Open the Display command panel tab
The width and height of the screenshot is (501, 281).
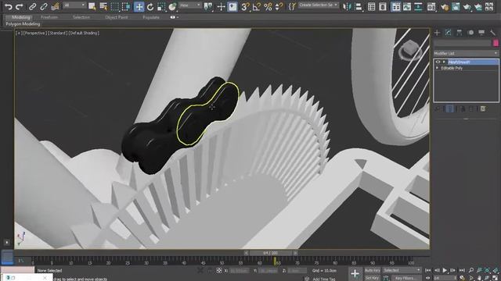click(x=481, y=33)
